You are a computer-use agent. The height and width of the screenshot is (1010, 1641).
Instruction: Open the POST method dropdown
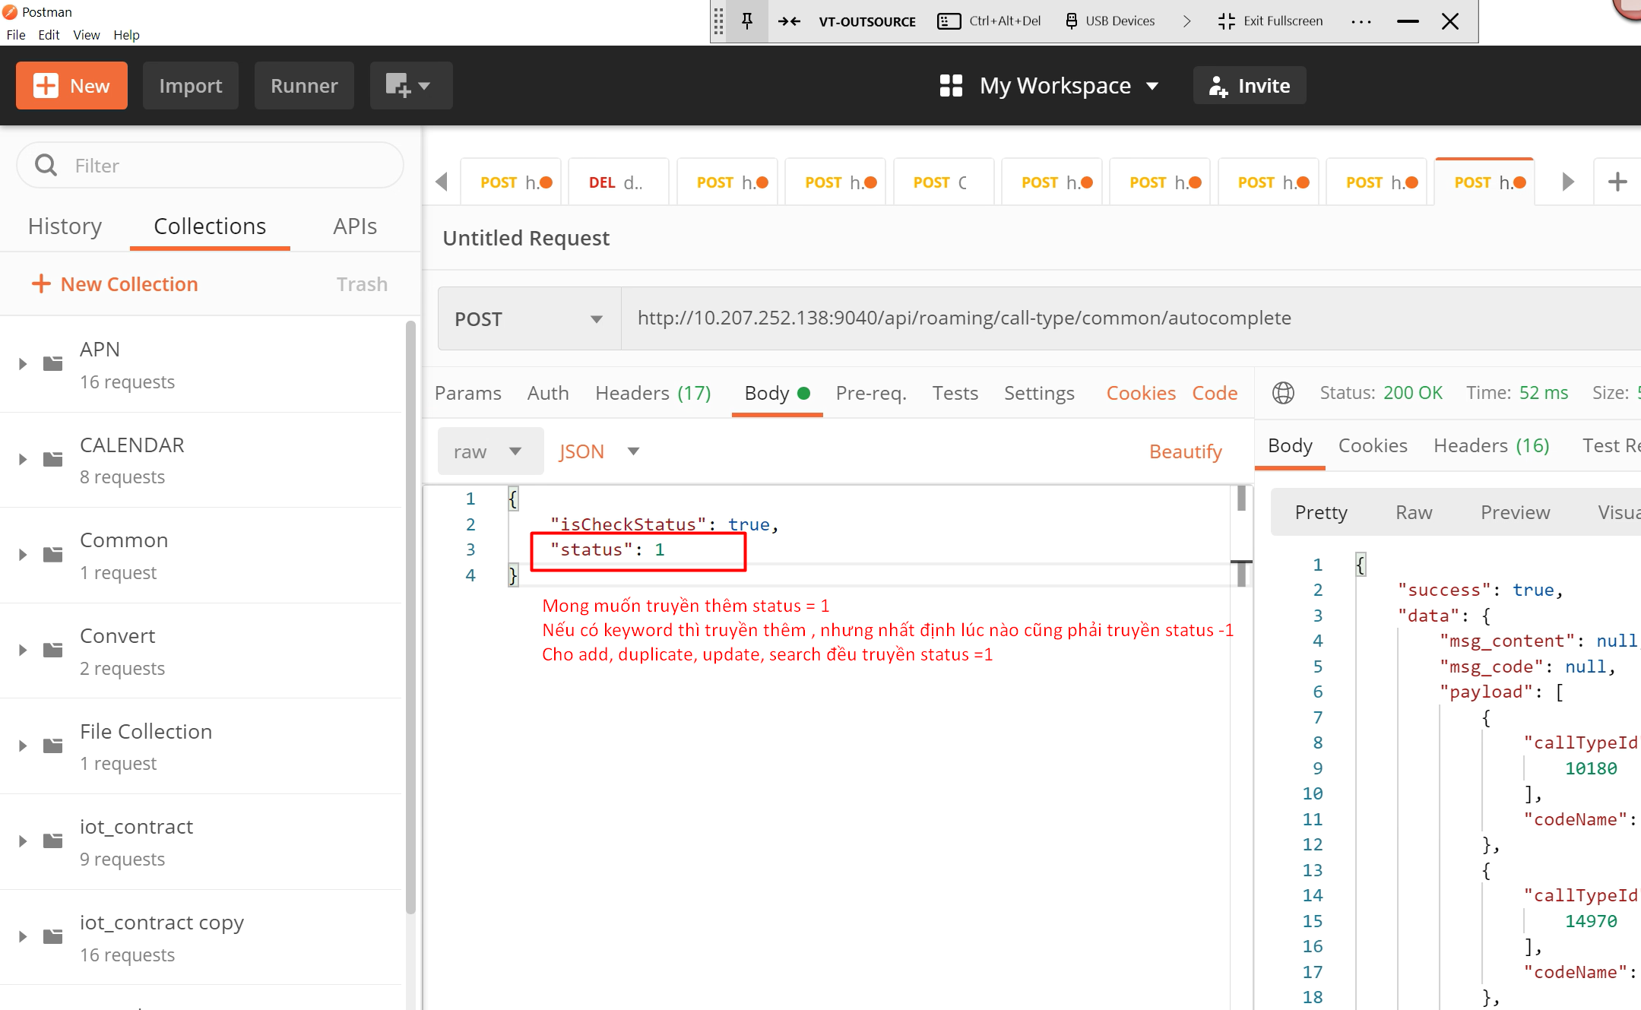click(x=529, y=319)
